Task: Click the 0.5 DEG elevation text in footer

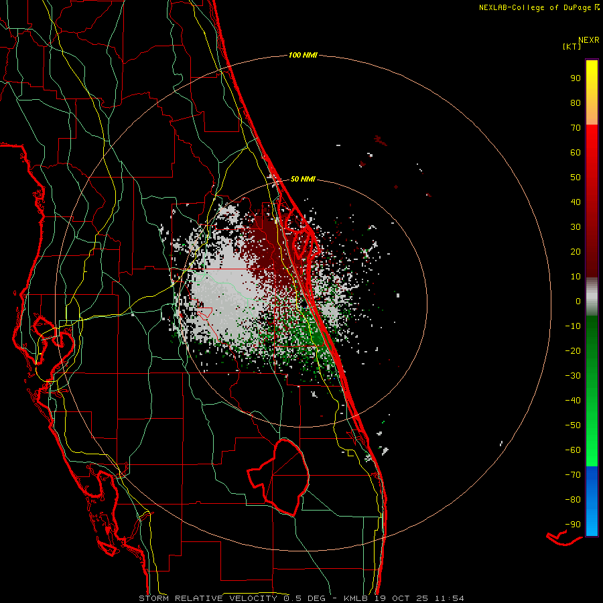Action: pyautogui.click(x=304, y=598)
